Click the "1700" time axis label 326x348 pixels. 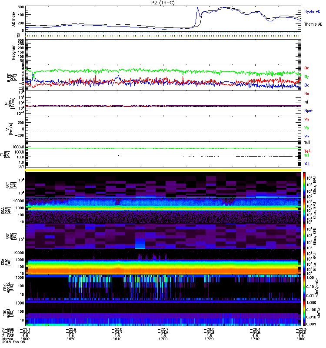tap(163, 339)
